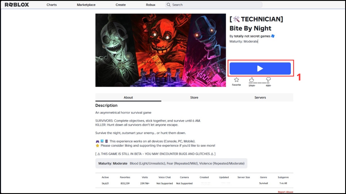Click the like/dislike ratio bar
The height and width of the screenshot is (194, 346).
[x=259, y=83]
